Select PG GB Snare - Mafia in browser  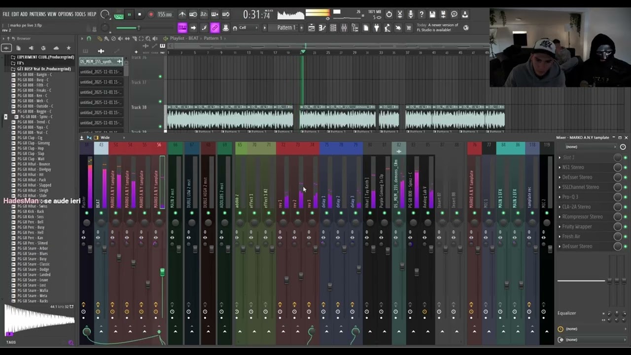tap(33, 290)
